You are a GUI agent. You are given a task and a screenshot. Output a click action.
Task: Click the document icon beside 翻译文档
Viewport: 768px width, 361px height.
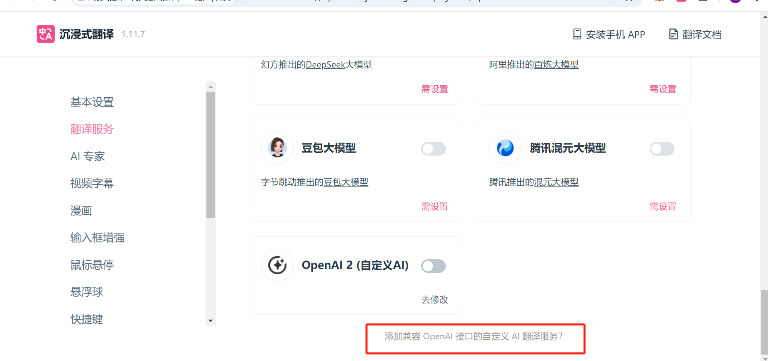pos(673,34)
